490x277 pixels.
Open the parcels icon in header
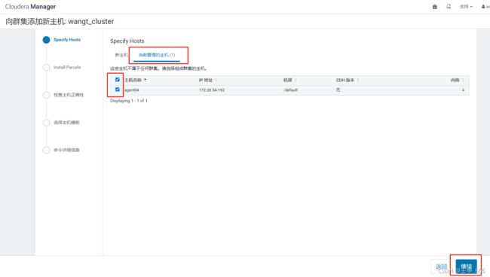tap(435, 7)
